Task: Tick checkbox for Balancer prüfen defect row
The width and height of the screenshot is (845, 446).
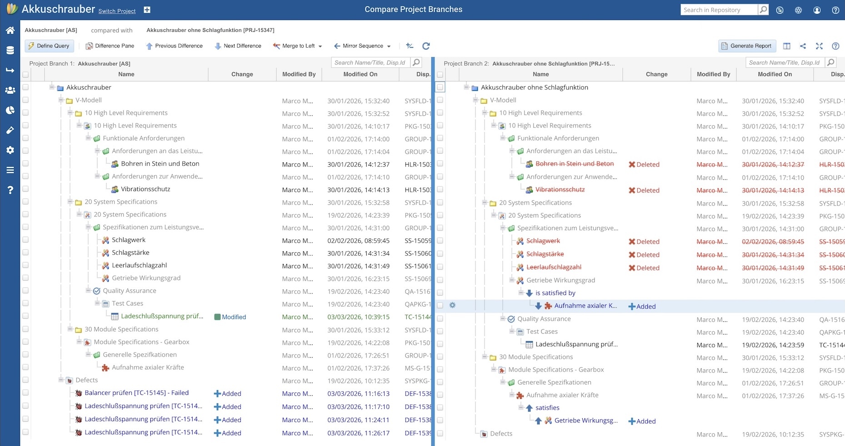Action: point(25,393)
